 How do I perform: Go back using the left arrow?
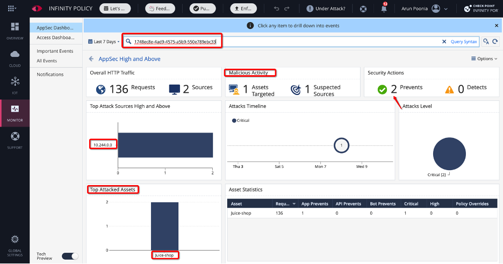point(91,58)
